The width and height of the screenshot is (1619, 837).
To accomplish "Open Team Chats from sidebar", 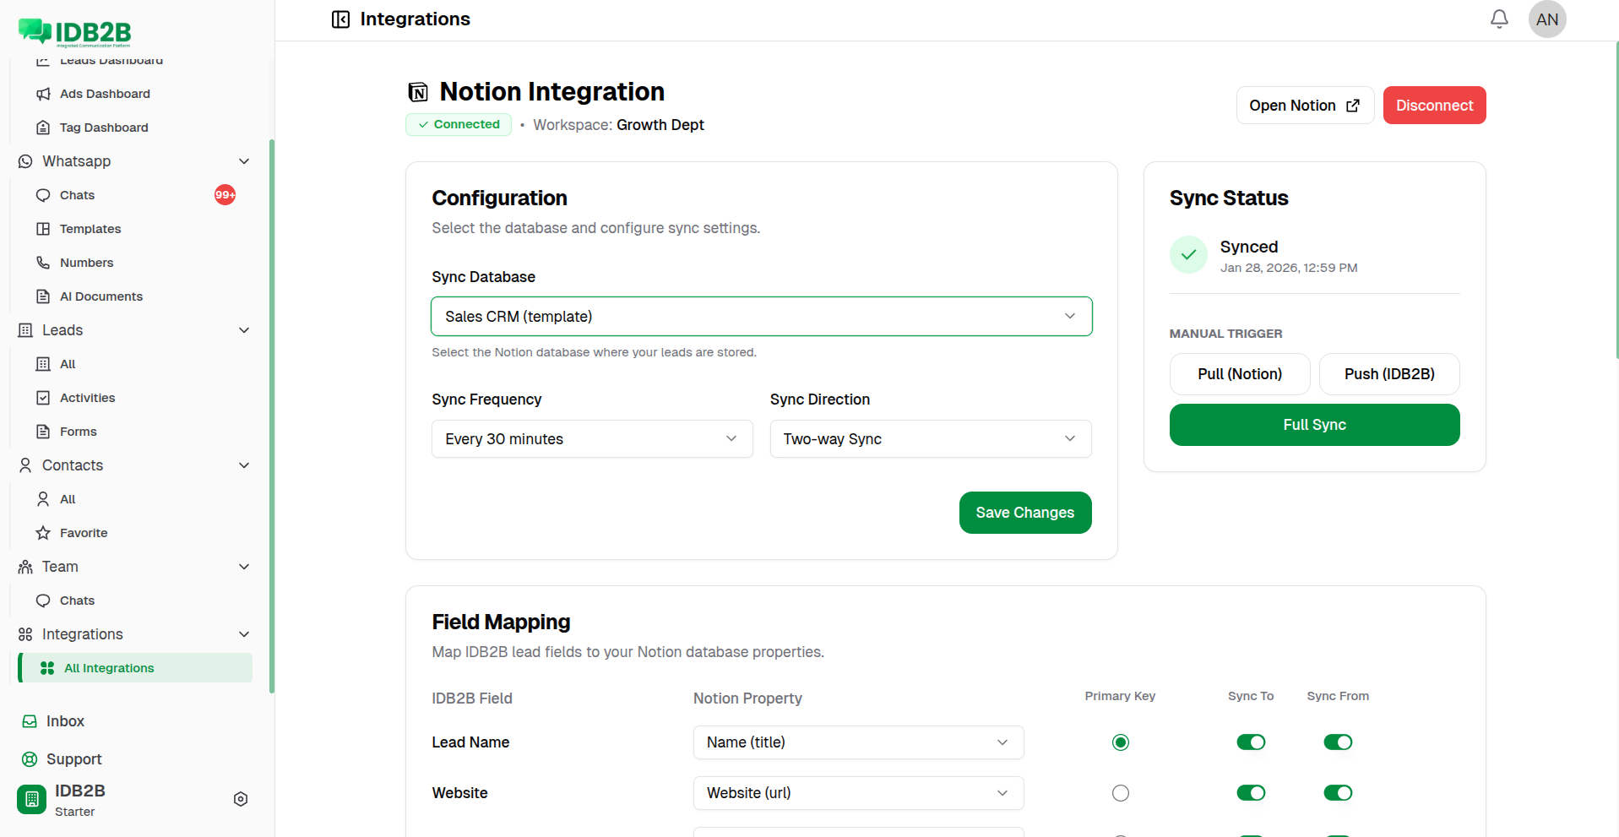I will click(75, 600).
